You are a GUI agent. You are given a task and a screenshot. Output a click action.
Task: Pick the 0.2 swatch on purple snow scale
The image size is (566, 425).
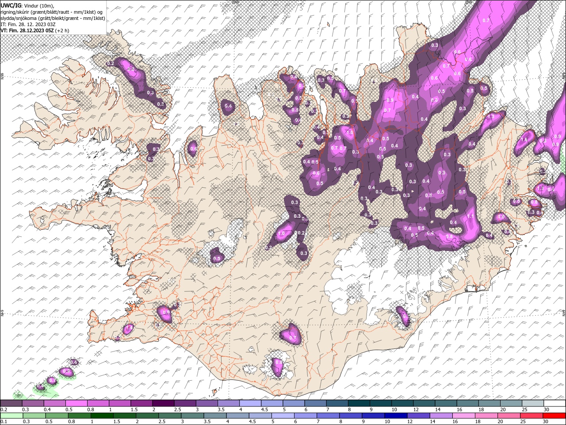click(11, 403)
